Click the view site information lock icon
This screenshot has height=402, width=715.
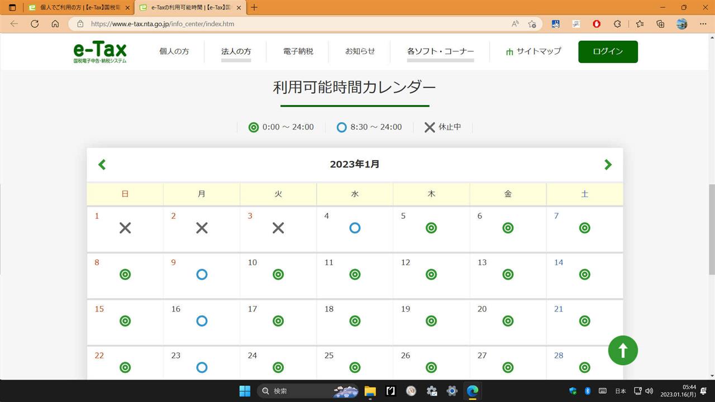[80, 24]
